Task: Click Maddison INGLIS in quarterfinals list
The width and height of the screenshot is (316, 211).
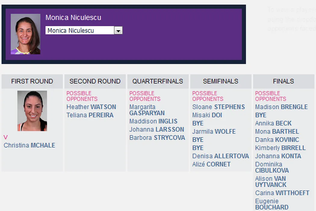Action: tap(153, 121)
